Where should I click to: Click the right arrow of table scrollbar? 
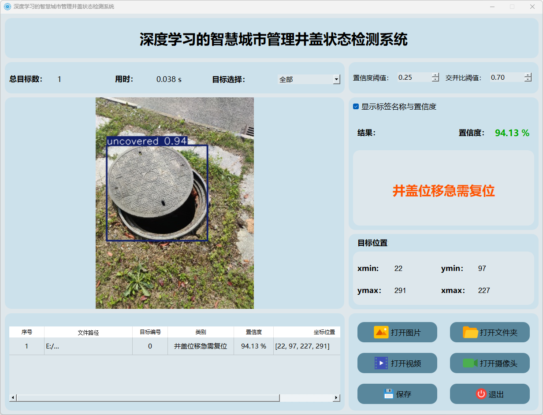click(336, 398)
